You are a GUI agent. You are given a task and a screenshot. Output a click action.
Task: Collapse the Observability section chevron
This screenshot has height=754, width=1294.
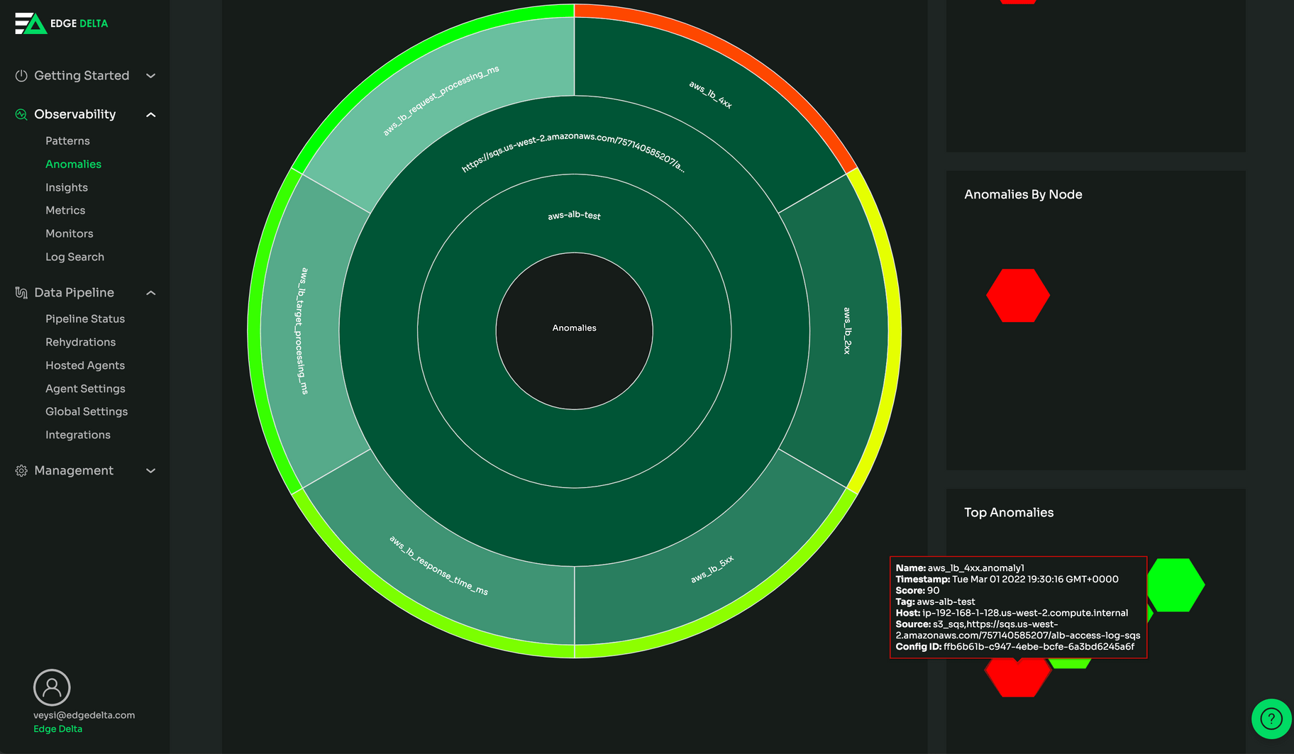click(150, 115)
